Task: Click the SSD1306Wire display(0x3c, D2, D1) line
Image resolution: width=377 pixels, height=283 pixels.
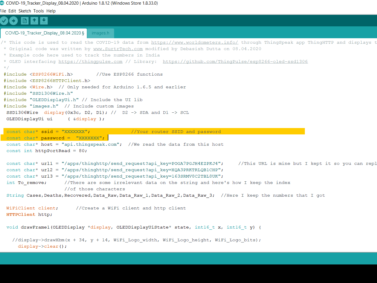Action: click(x=57, y=112)
